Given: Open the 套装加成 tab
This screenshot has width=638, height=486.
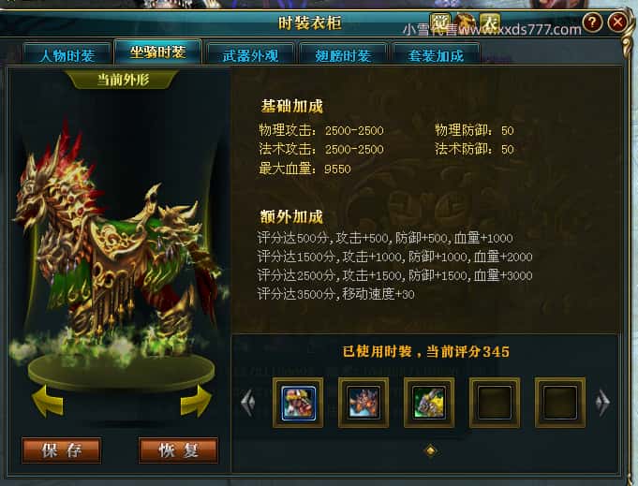Looking at the screenshot, I should pos(436,54).
